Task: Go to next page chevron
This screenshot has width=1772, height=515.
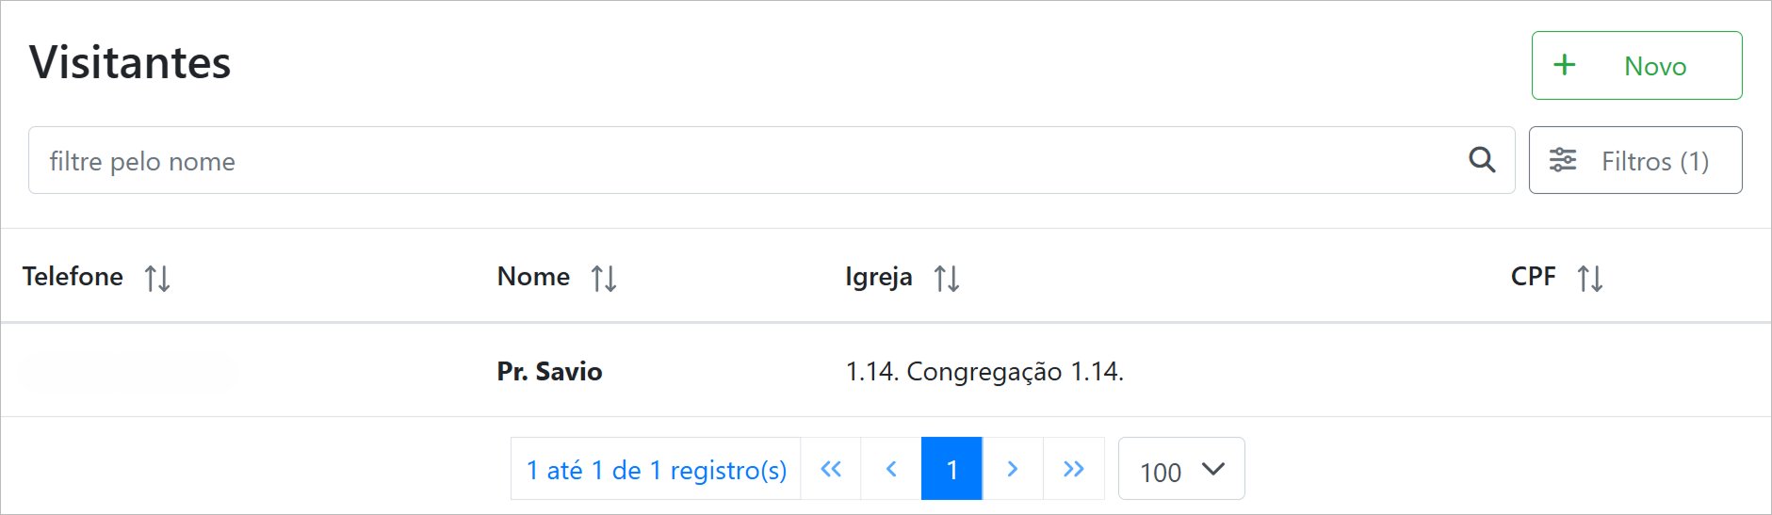Action: click(x=1013, y=469)
